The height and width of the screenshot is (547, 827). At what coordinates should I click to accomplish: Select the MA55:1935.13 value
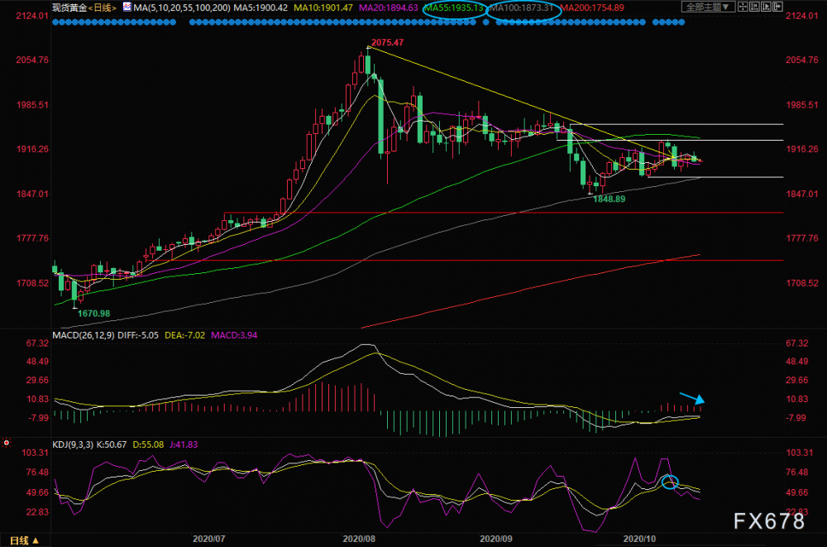[x=453, y=7]
